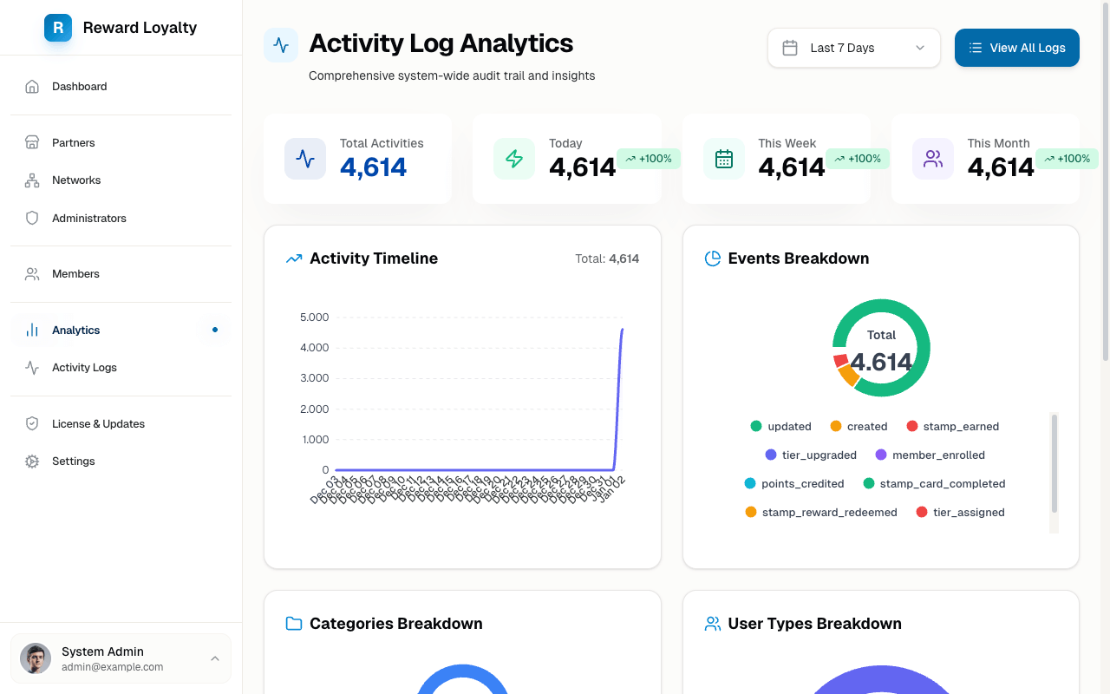Open the Last 7 Days dropdown

[854, 48]
